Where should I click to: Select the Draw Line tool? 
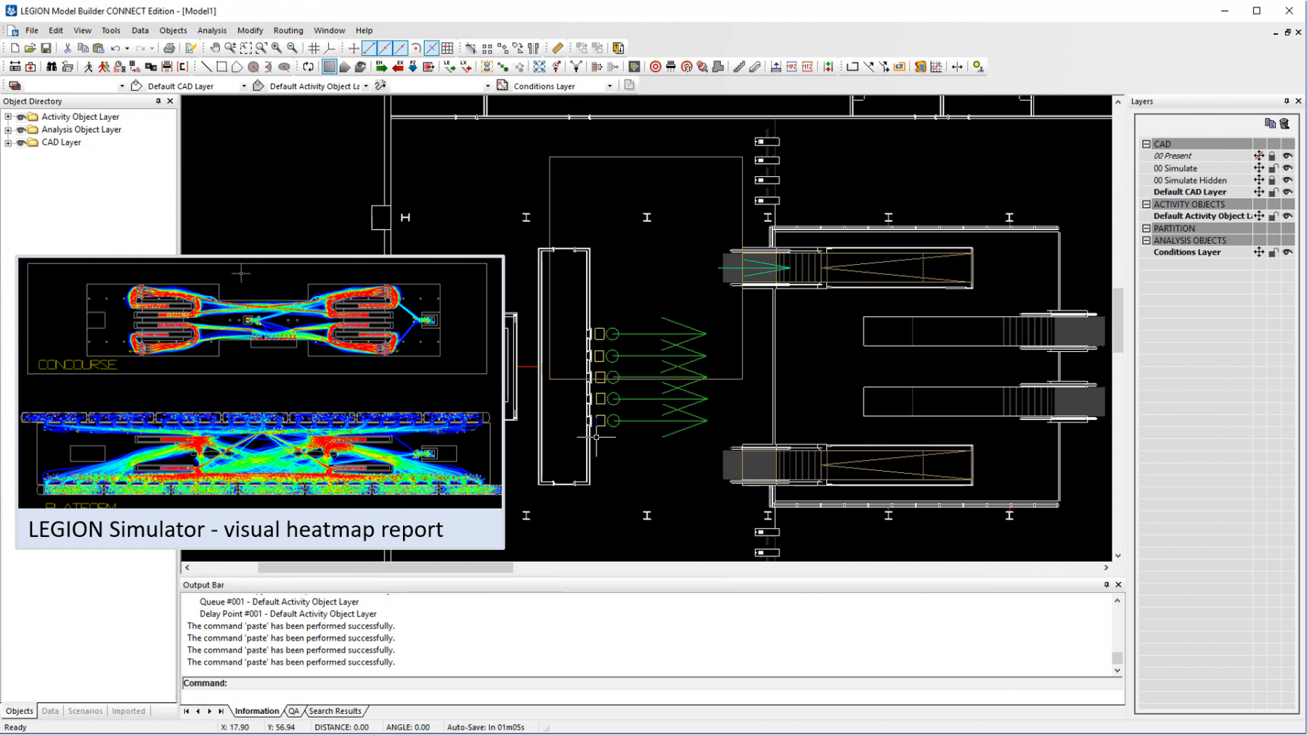coord(206,67)
